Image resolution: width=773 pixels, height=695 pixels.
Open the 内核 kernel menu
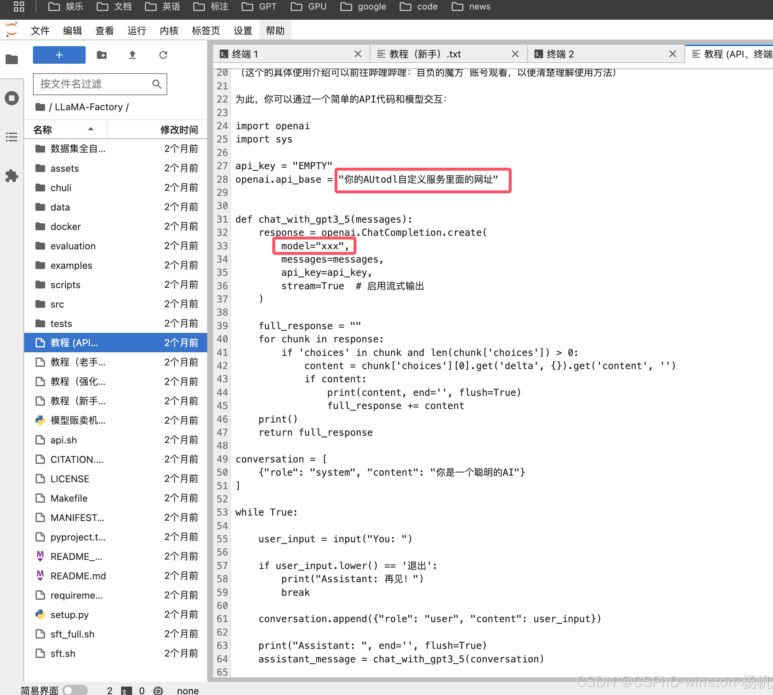pyautogui.click(x=169, y=30)
